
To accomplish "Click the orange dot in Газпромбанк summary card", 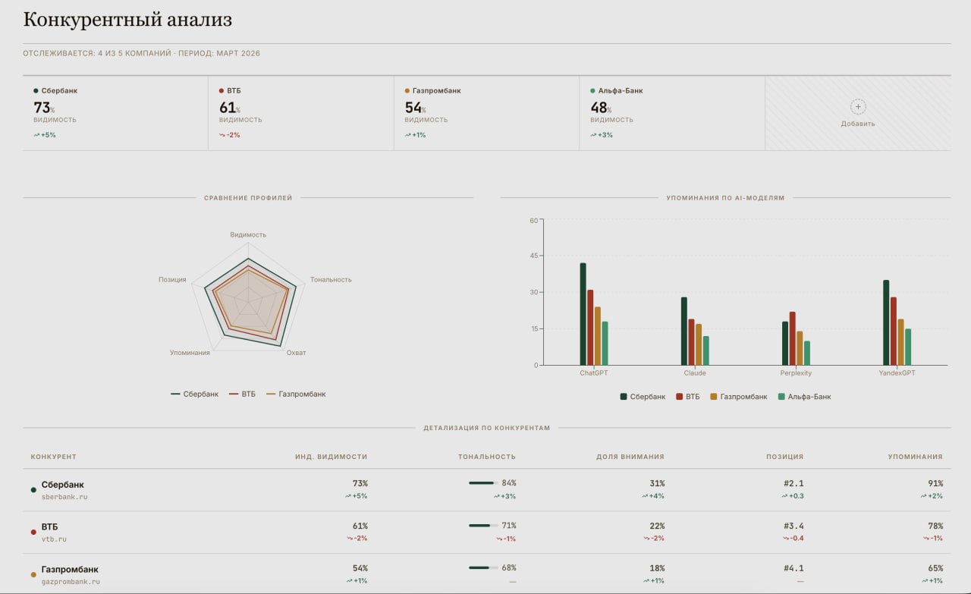I will click(407, 91).
